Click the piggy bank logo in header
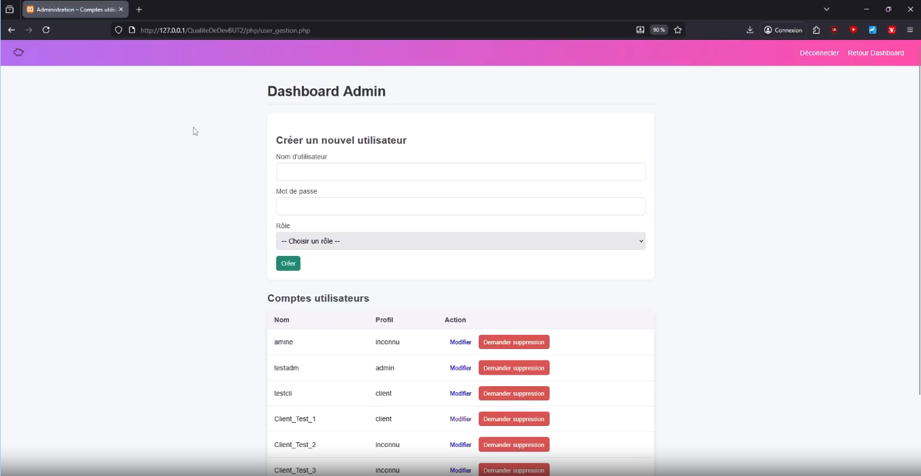 (19, 53)
